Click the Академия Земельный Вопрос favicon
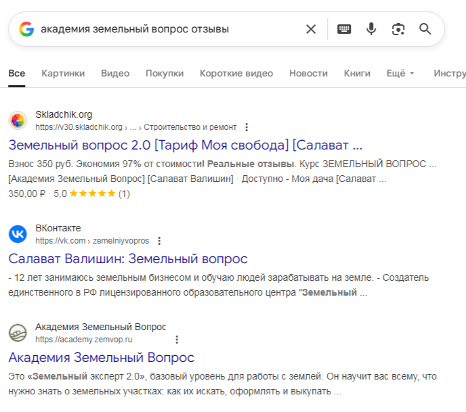This screenshot has width=466, height=412. (x=18, y=333)
